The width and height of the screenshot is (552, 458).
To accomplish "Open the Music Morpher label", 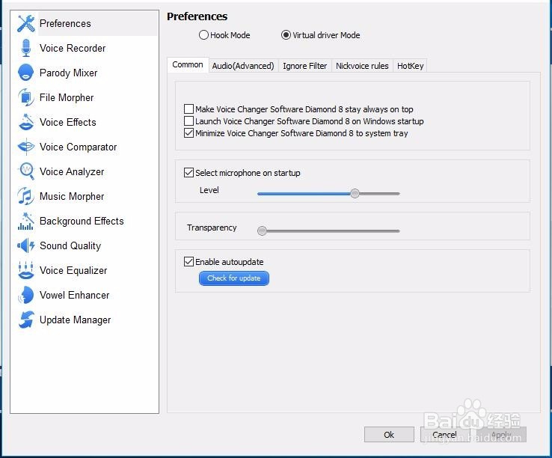I will tap(72, 196).
